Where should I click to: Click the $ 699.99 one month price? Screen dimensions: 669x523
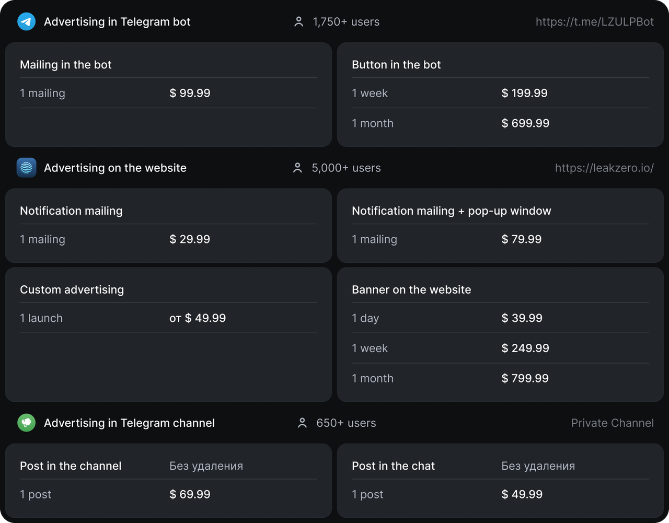tap(525, 123)
